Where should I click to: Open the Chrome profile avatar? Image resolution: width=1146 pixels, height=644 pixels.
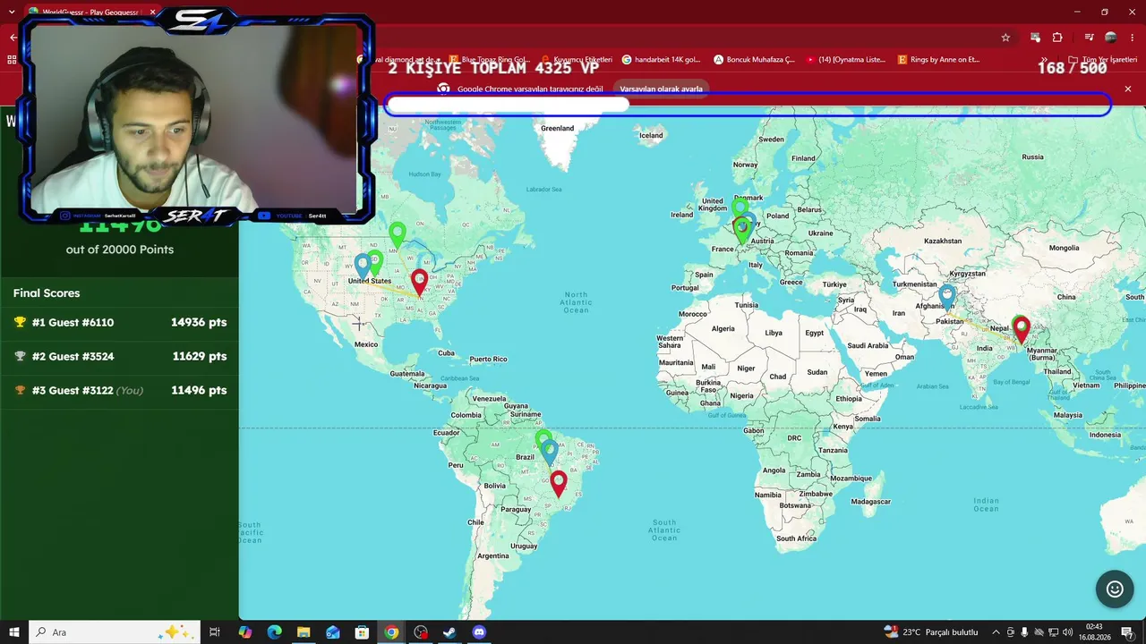[x=1111, y=38]
